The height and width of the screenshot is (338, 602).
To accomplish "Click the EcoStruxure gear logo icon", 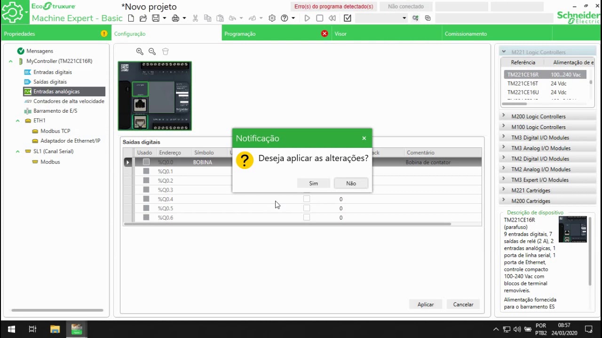I will pos(13,12).
